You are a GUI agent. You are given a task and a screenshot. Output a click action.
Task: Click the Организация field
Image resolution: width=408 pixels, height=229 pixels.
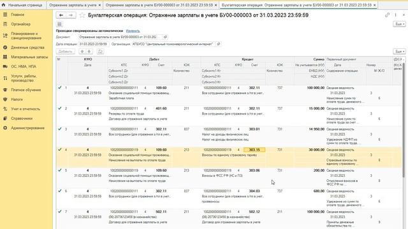(x=173, y=44)
